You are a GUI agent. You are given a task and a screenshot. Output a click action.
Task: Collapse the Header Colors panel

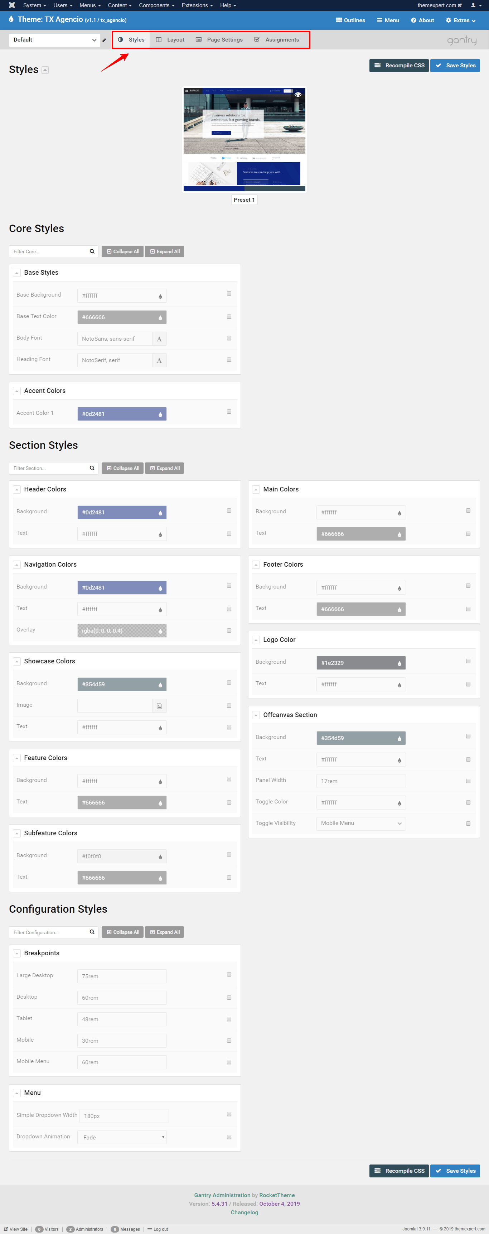(x=17, y=490)
